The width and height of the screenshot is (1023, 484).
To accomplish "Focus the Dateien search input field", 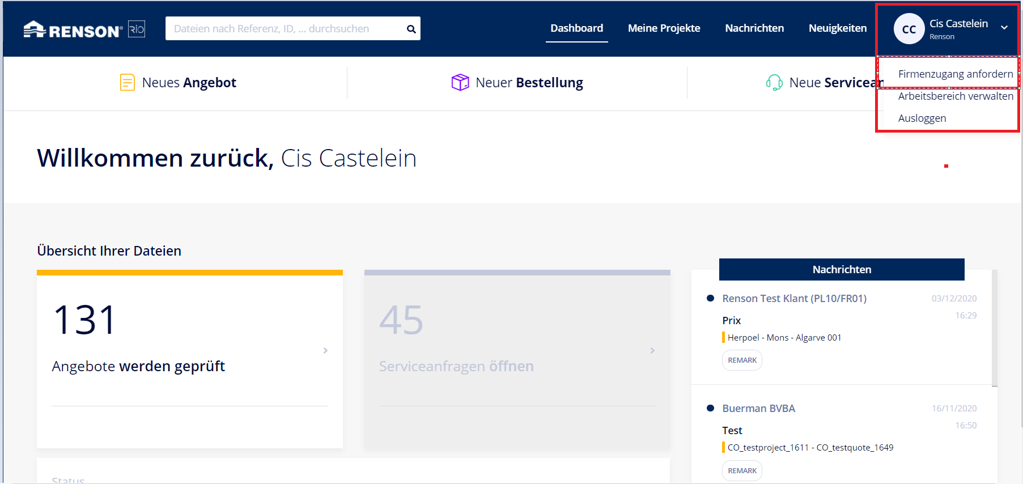I will point(283,29).
